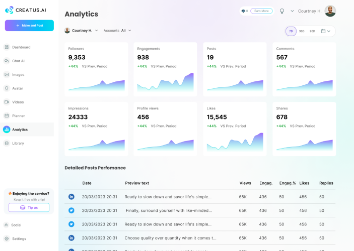Open the Dashboard icon in sidebar
Image resolution: width=354 pixels, height=251 pixels.
point(7,47)
